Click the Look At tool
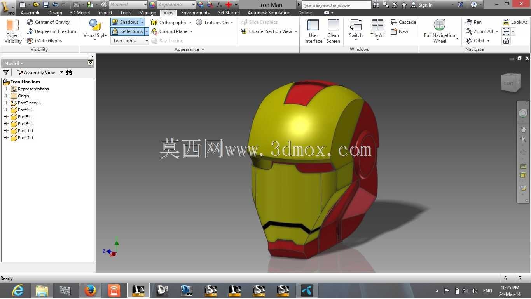The image size is (531, 299). (515, 22)
